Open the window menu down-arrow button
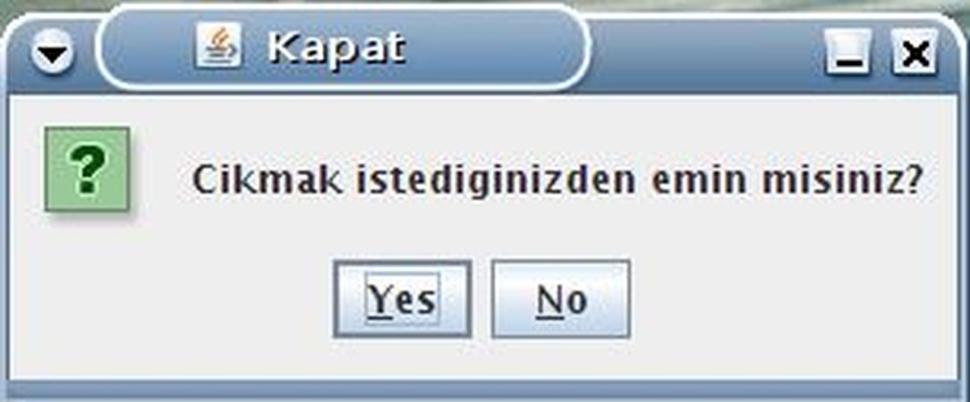The height and width of the screenshot is (402, 970). tap(53, 56)
